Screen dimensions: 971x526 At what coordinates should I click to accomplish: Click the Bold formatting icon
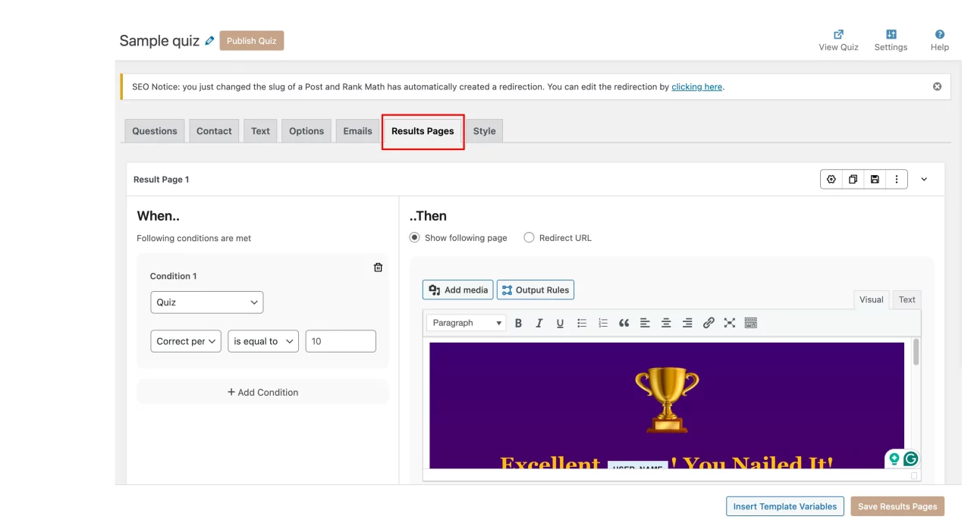(518, 323)
